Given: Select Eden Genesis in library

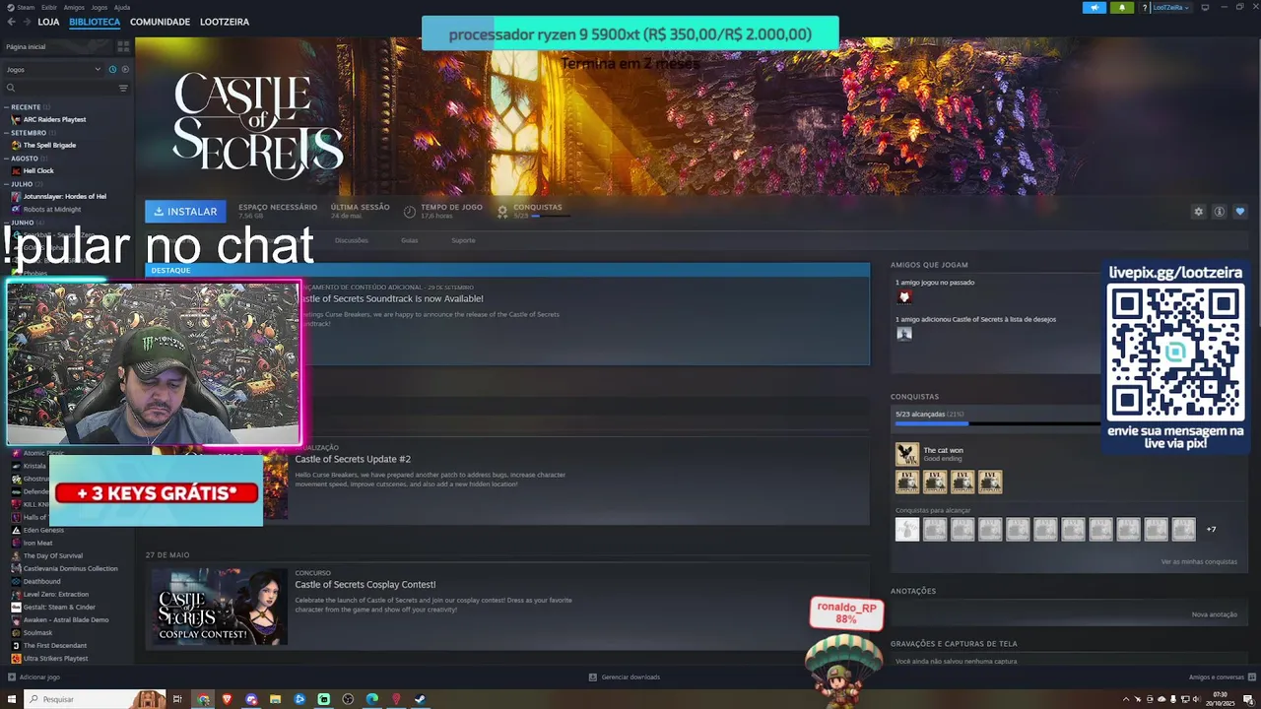Looking at the screenshot, I should pyautogui.click(x=43, y=530).
